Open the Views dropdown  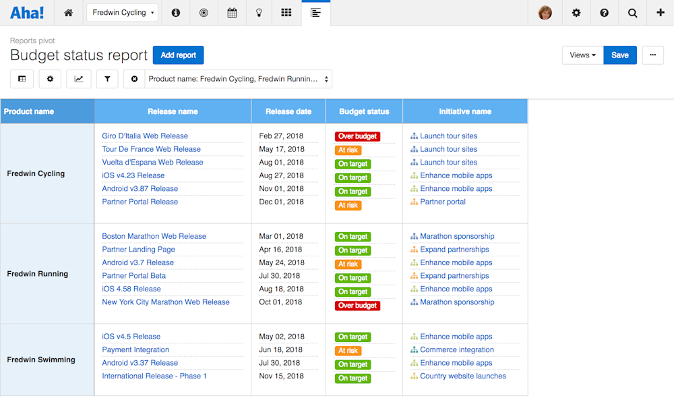click(582, 55)
